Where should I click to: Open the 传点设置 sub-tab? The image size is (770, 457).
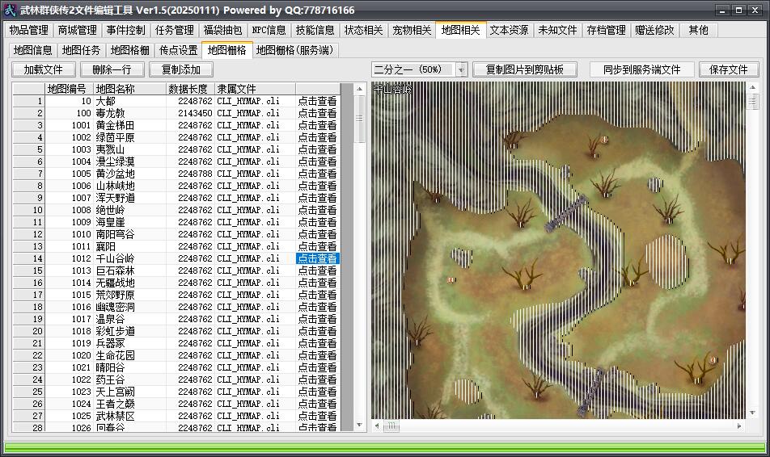point(178,50)
